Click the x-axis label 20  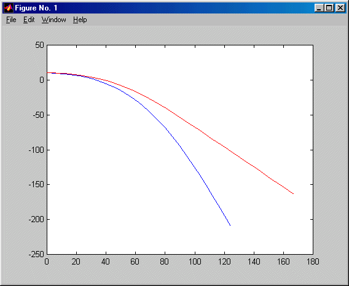[76, 261]
